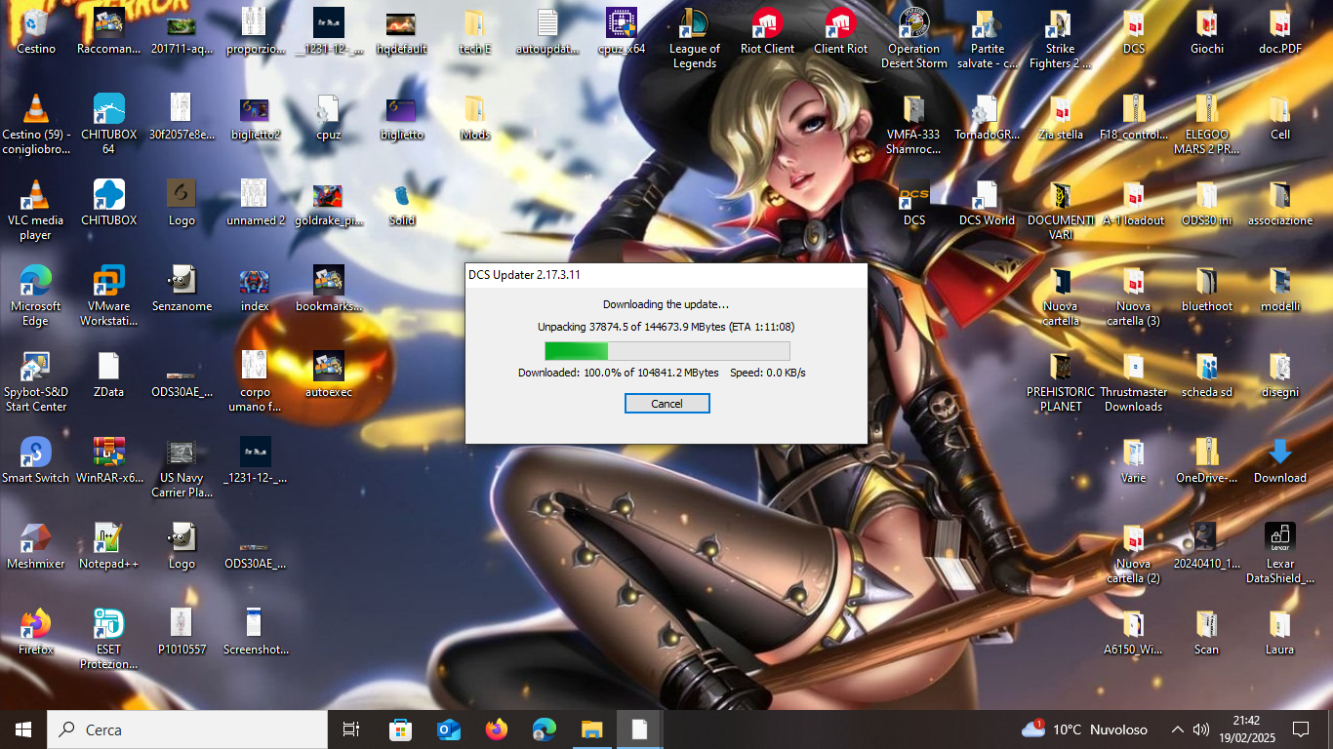Select the cpuz_x64 desktop icon
1333x749 pixels.
[622, 30]
